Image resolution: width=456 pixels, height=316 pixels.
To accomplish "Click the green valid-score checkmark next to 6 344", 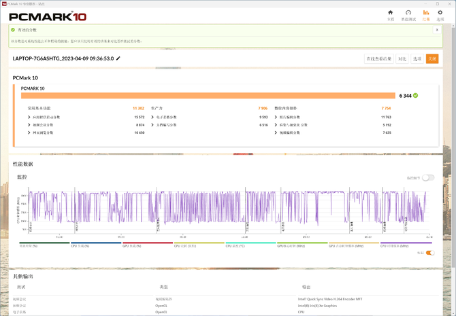I will point(415,96).
